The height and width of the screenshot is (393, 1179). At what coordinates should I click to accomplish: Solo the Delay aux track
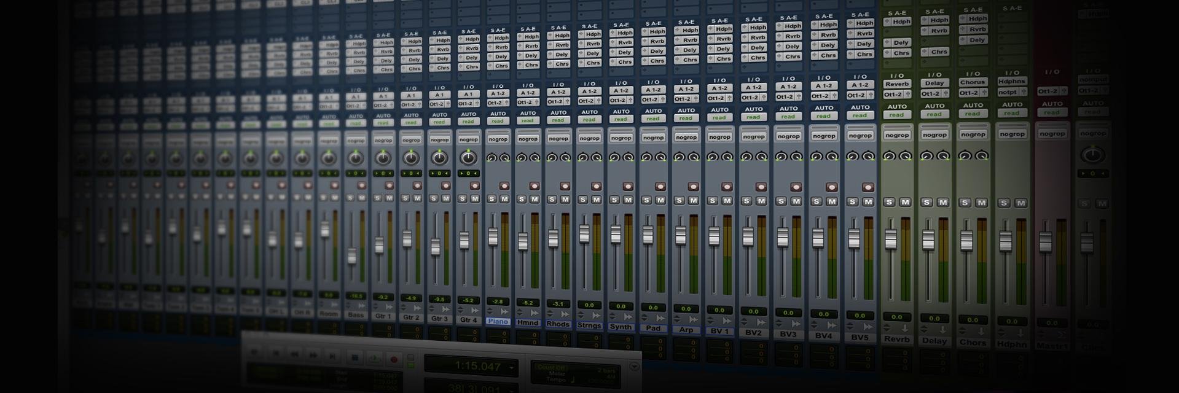pyautogui.click(x=927, y=202)
